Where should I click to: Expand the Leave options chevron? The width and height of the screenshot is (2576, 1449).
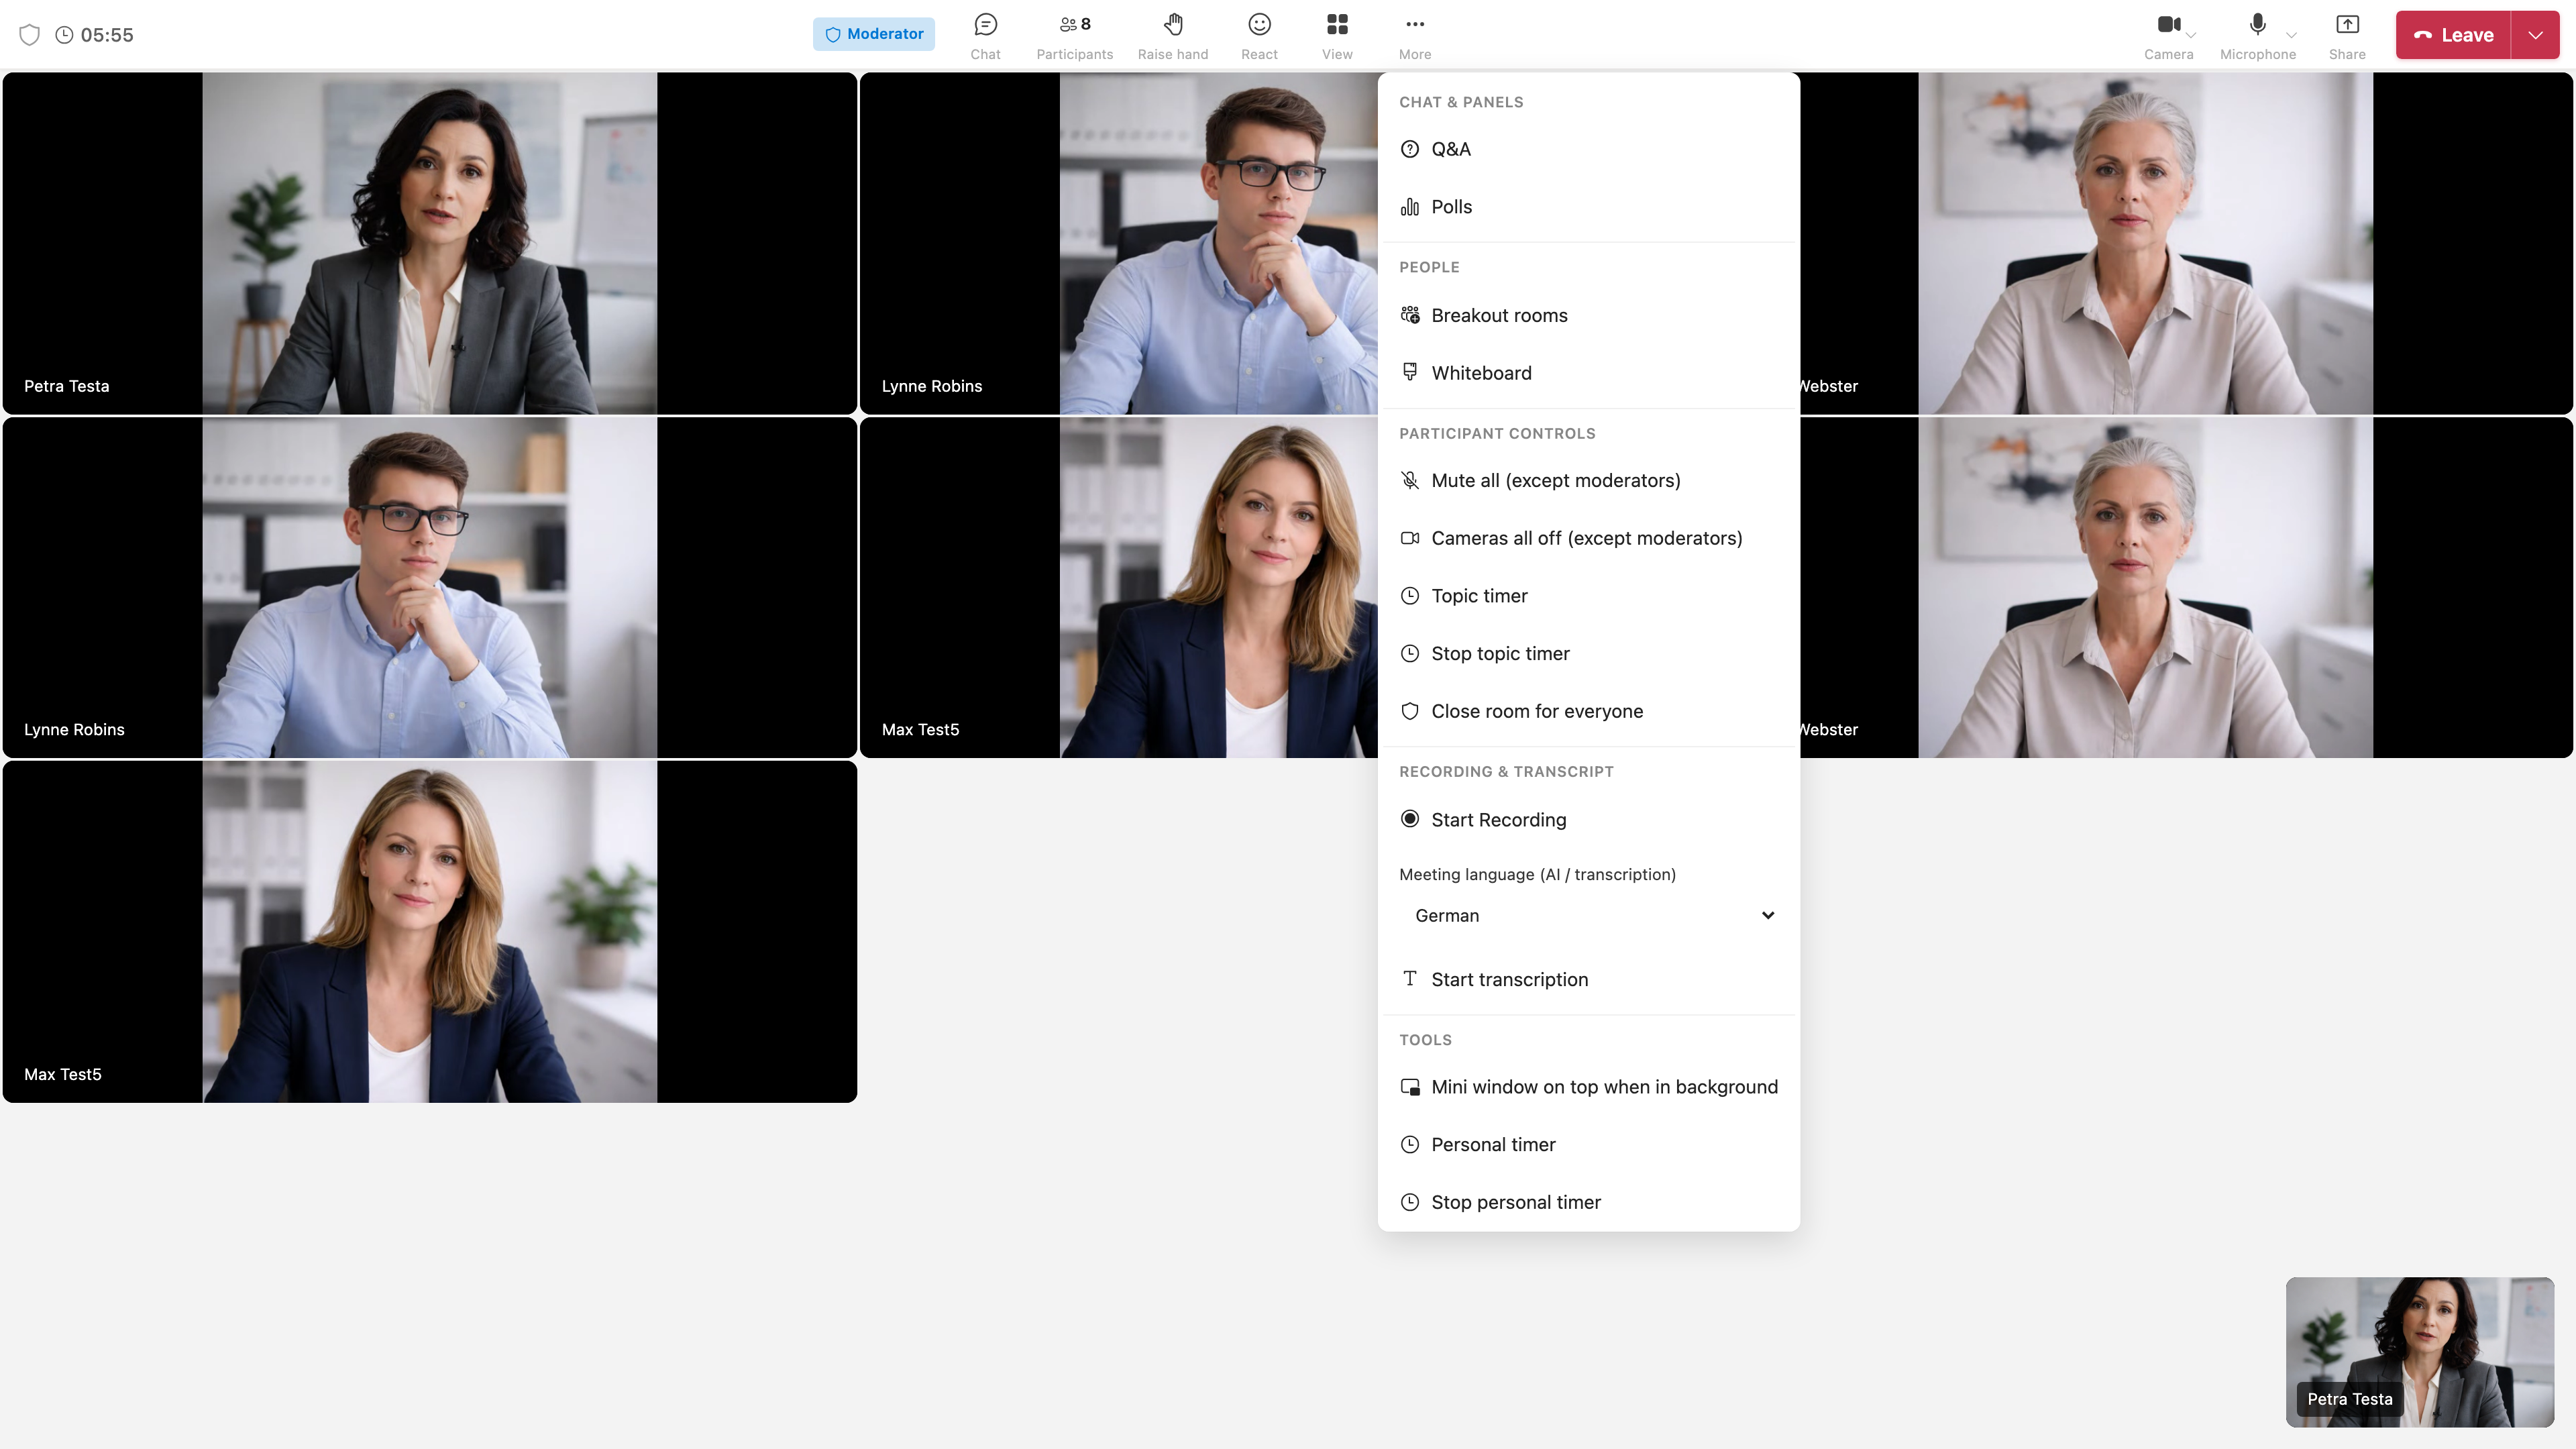pos(2535,35)
